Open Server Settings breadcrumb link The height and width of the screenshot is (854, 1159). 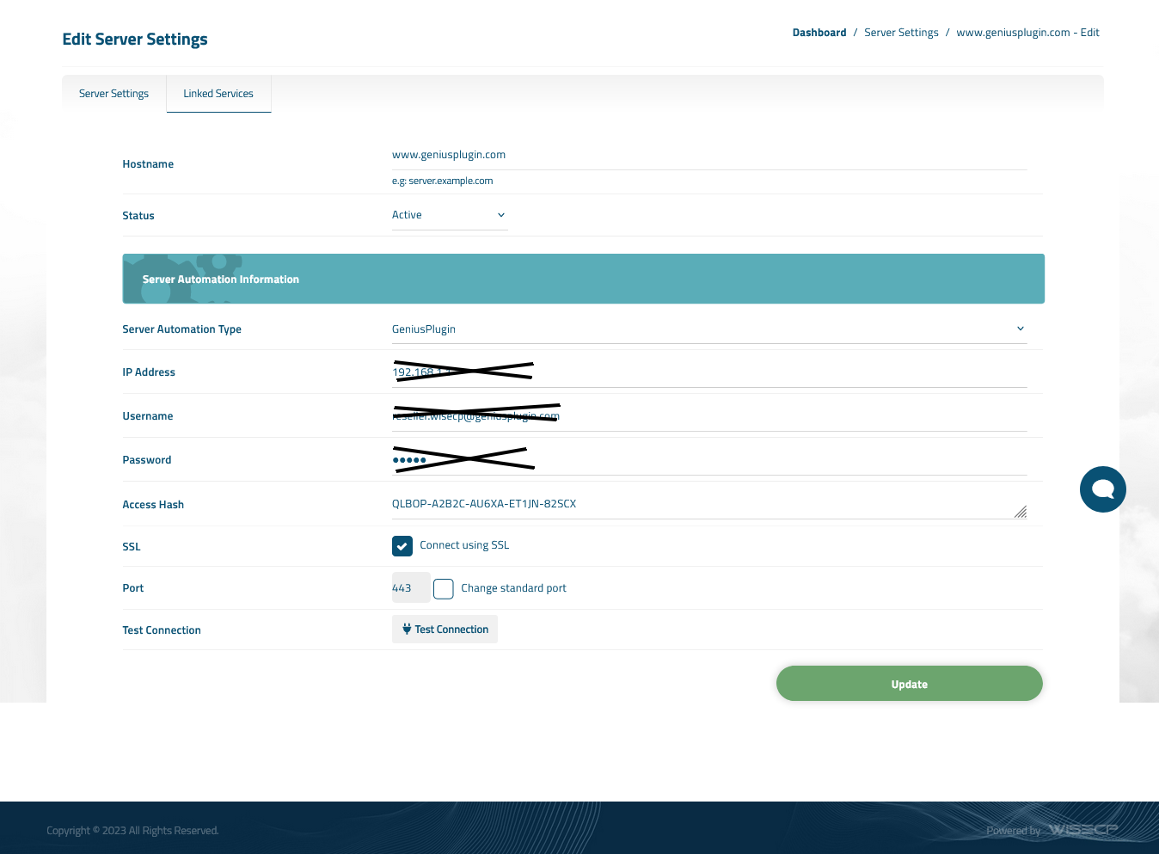(x=901, y=33)
